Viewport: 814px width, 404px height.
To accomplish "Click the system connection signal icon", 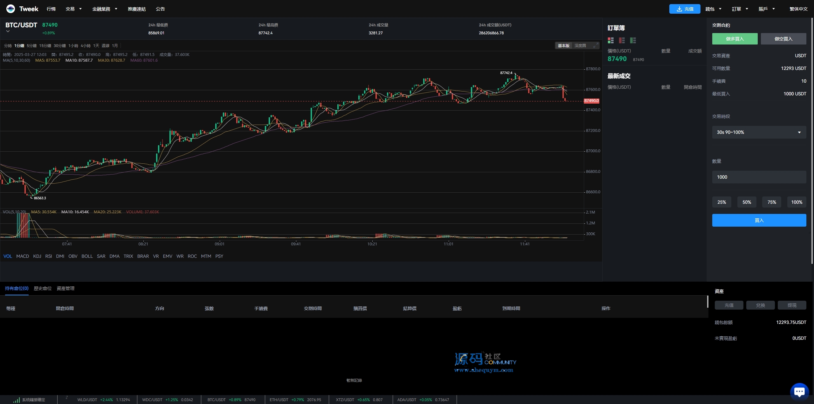I will tap(17, 400).
